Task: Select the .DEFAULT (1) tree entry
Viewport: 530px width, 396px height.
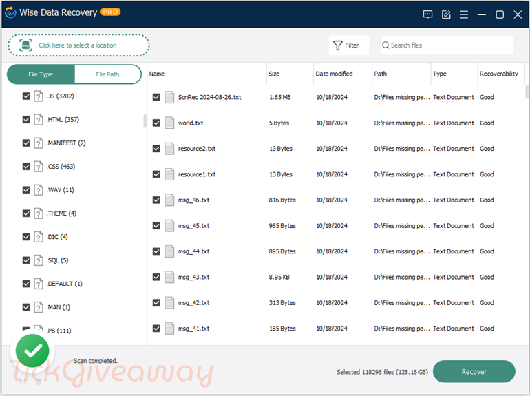Action: (64, 284)
